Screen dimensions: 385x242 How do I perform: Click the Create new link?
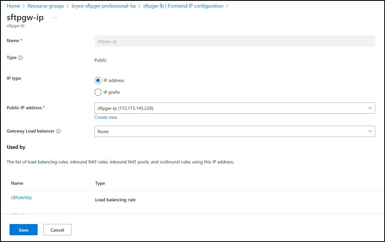[x=106, y=117]
